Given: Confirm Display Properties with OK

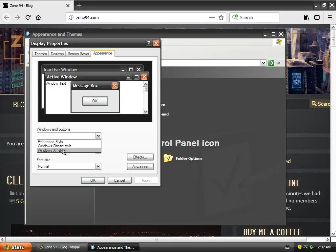Looking at the screenshot, I should pyautogui.click(x=93, y=180).
